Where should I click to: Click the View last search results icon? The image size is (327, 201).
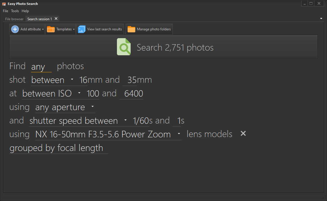coord(82,29)
